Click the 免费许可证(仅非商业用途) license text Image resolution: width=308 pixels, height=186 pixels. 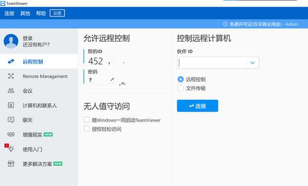click(256, 25)
